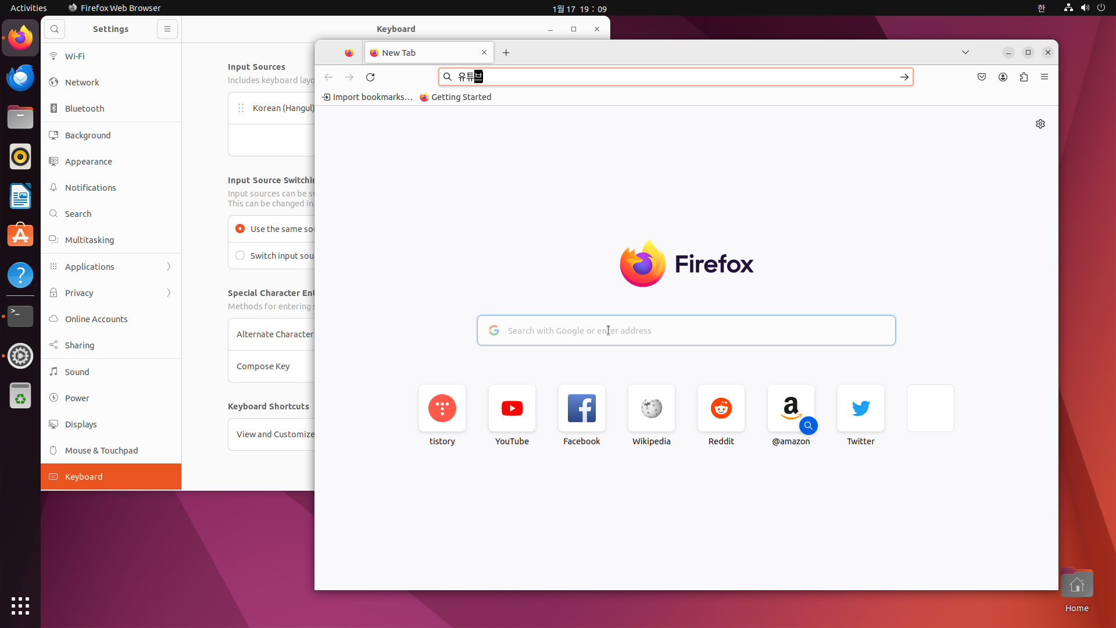Image resolution: width=1116 pixels, height=628 pixels.
Task: Select Switch input sources radio button
Action: (240, 256)
